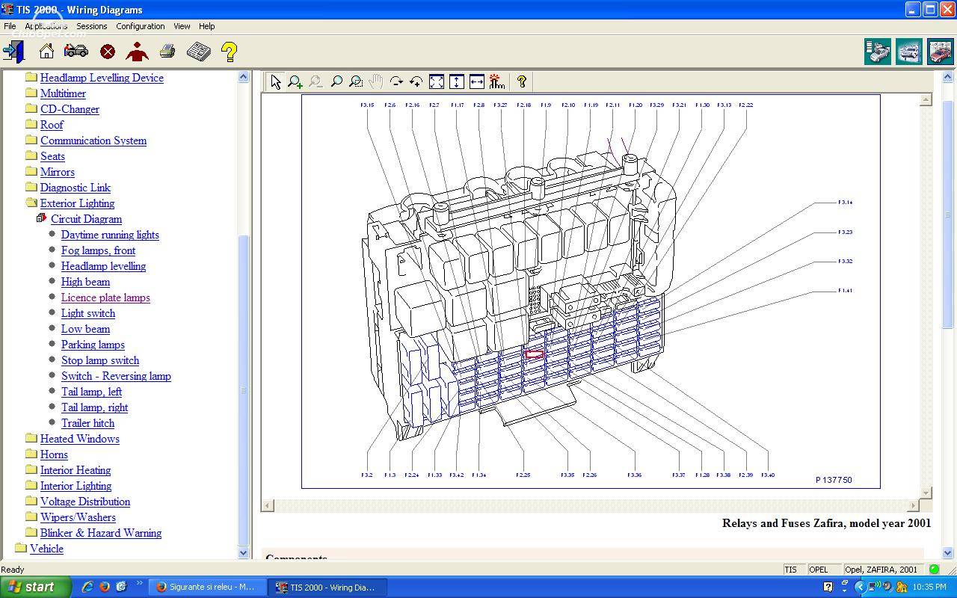957x598 pixels.
Task: Switch to Sigurante si releu Firefox taskbar window
Action: 206,587
